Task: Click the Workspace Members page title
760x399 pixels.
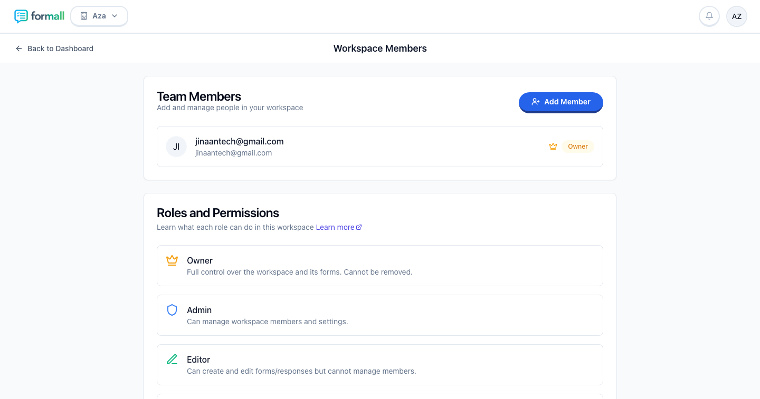Action: tap(380, 48)
